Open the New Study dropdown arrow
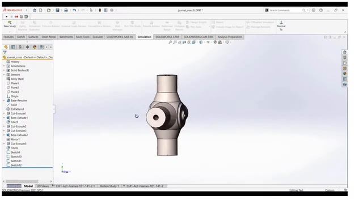The image size is (363, 204). point(10,32)
